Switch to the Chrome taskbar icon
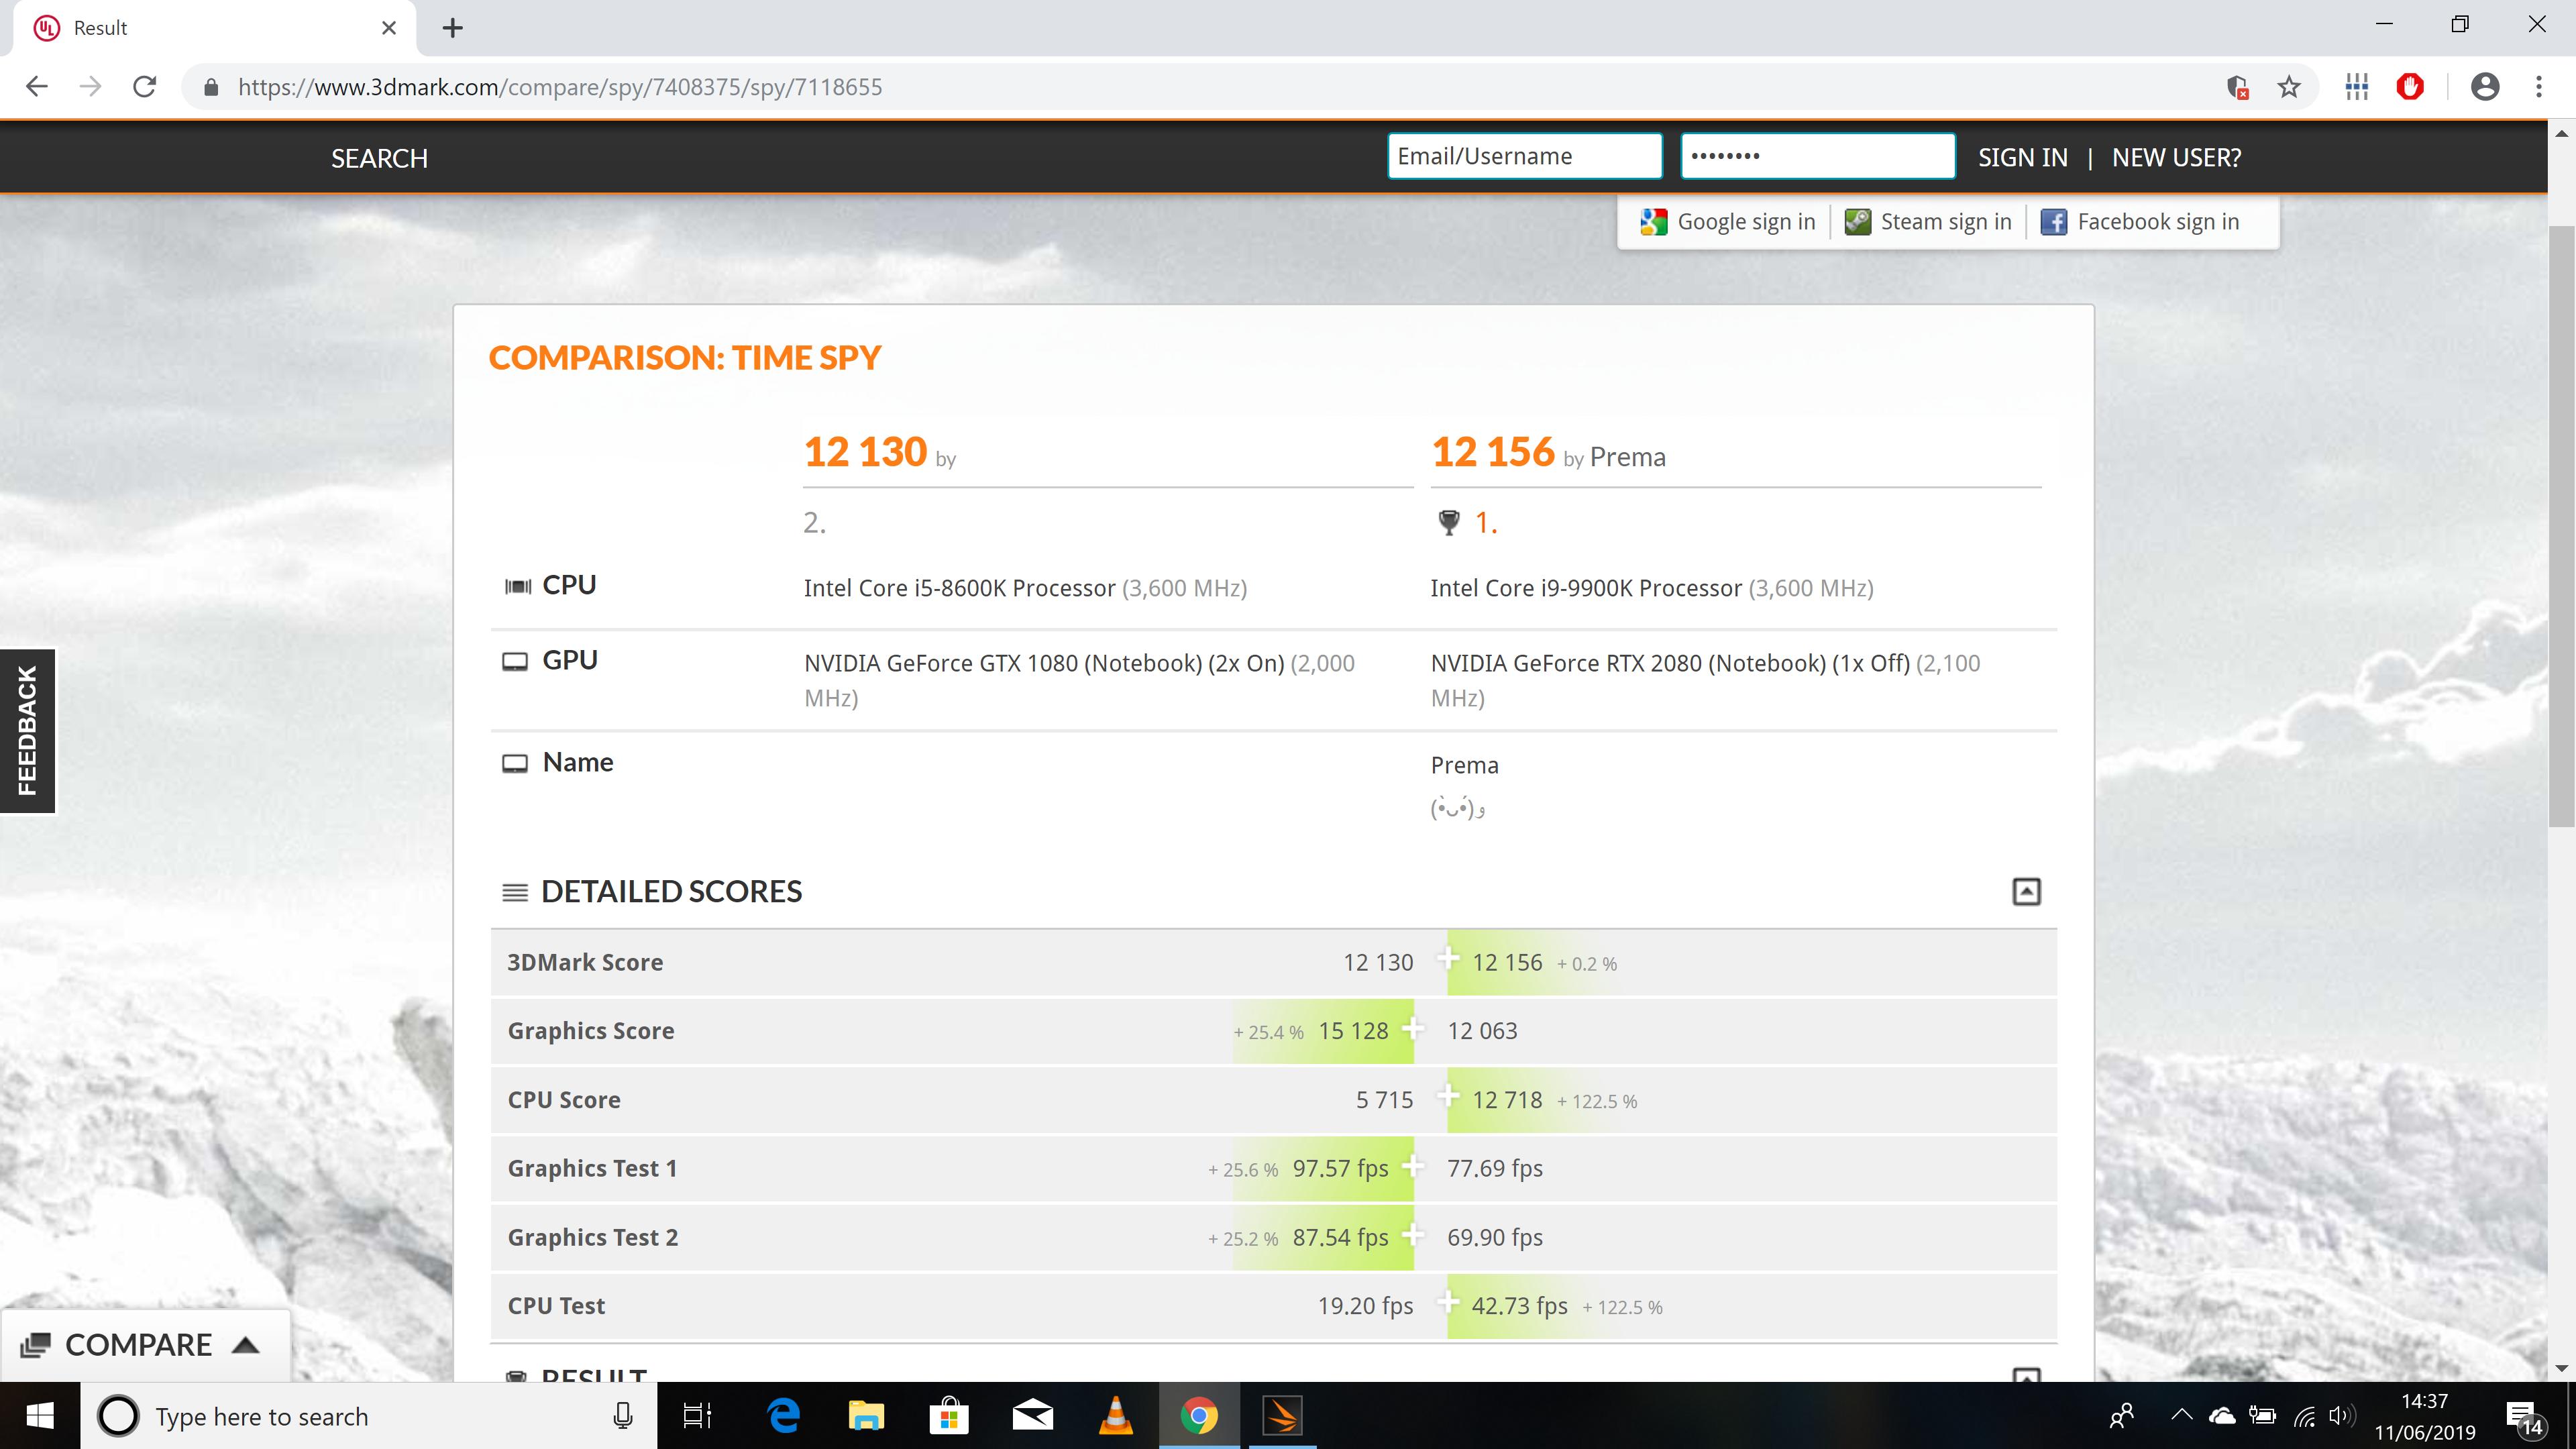Viewport: 2576px width, 1449px height. [1198, 1416]
